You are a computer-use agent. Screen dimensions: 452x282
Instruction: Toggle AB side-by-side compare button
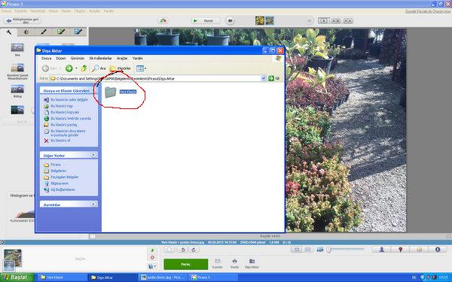[336, 21]
